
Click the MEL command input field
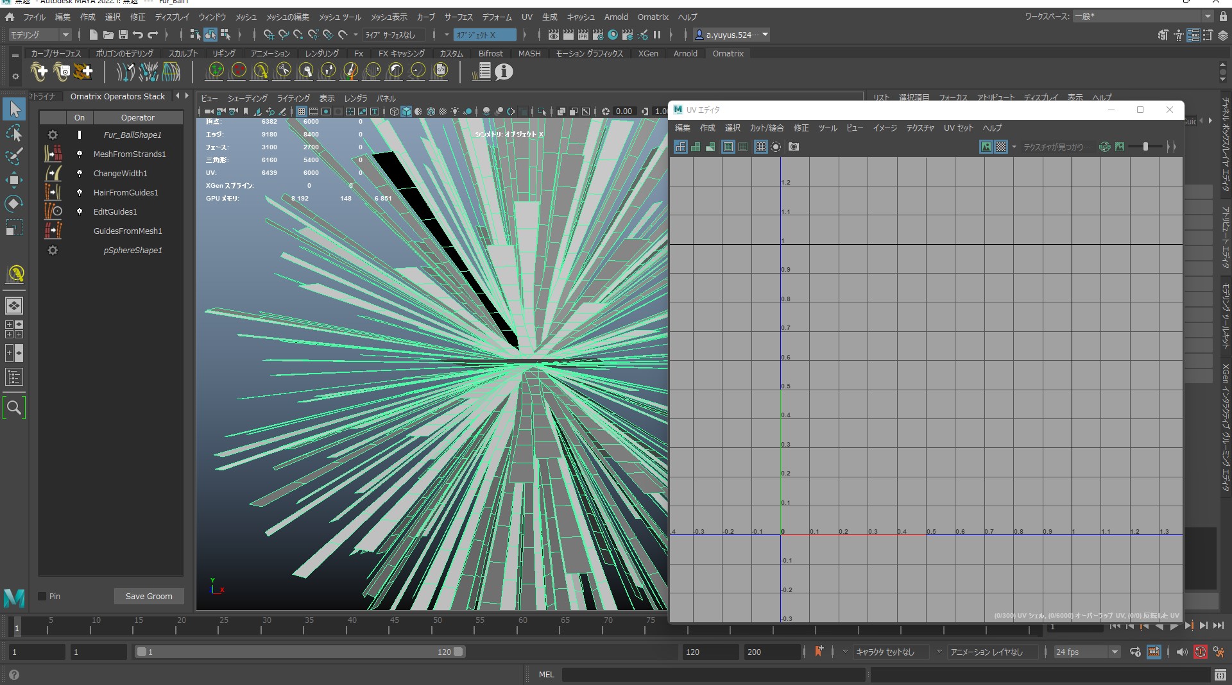712,674
